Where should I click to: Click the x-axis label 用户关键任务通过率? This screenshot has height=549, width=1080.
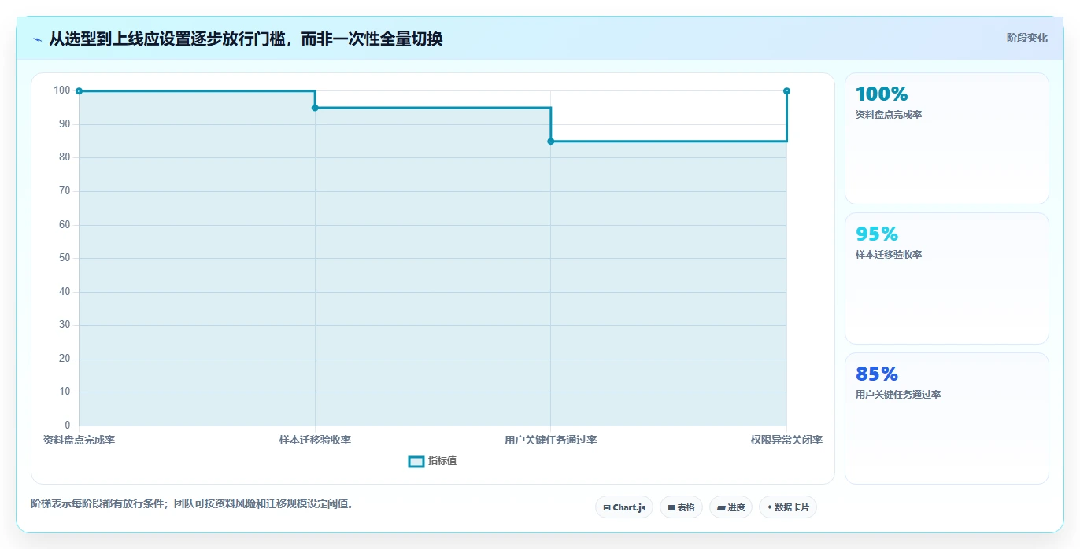pyautogui.click(x=550, y=440)
